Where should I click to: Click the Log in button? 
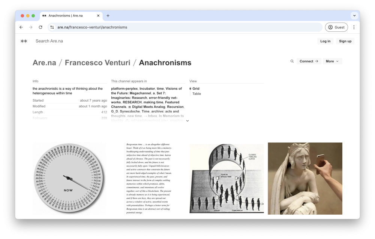point(325,41)
